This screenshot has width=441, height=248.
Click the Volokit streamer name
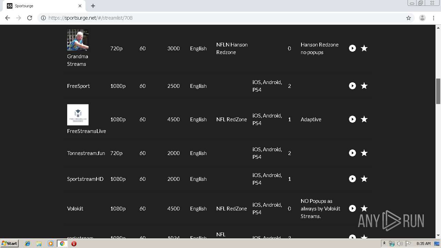(75, 208)
